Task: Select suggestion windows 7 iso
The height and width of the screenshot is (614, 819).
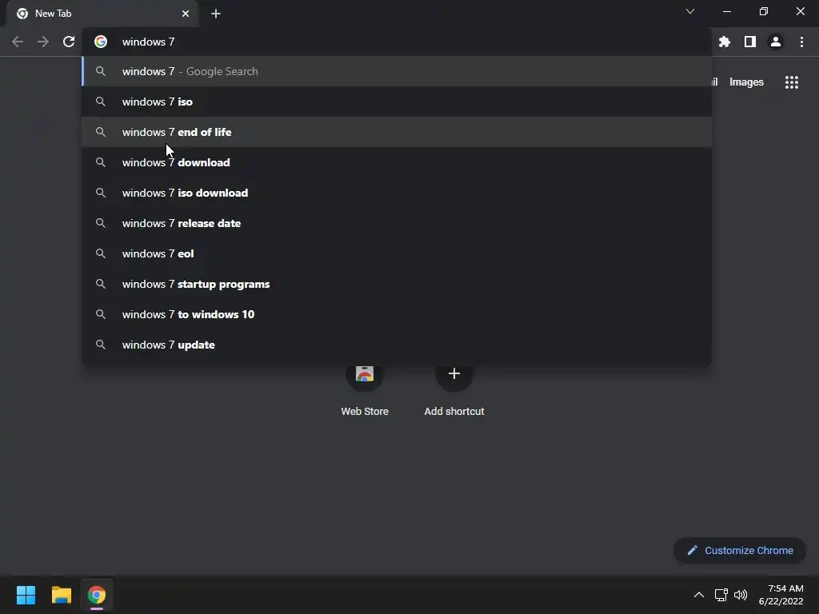Action: (158, 102)
